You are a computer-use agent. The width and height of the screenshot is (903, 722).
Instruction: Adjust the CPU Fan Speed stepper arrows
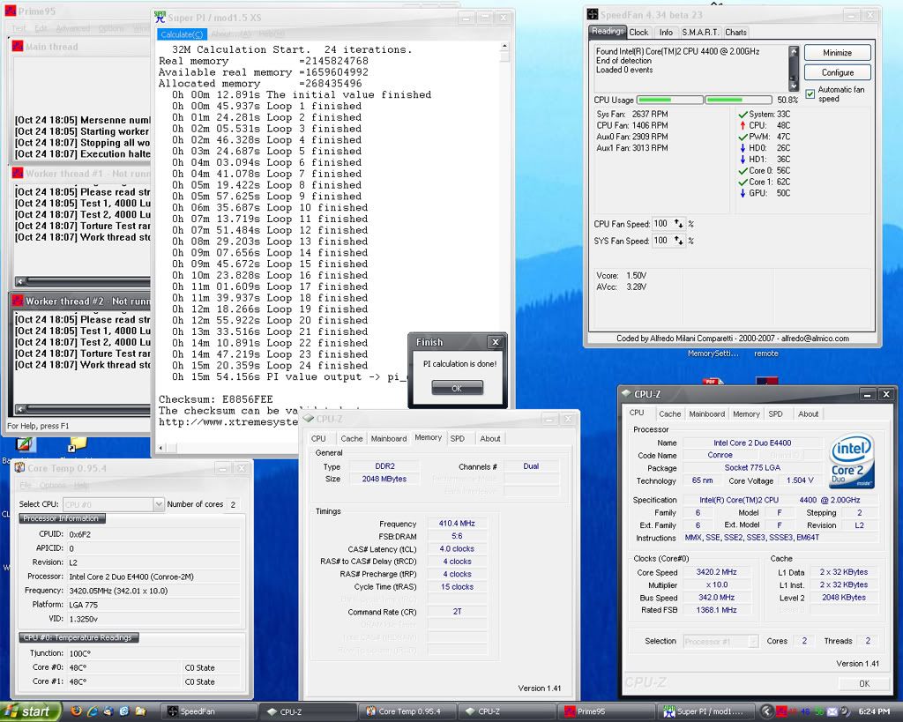click(x=679, y=223)
